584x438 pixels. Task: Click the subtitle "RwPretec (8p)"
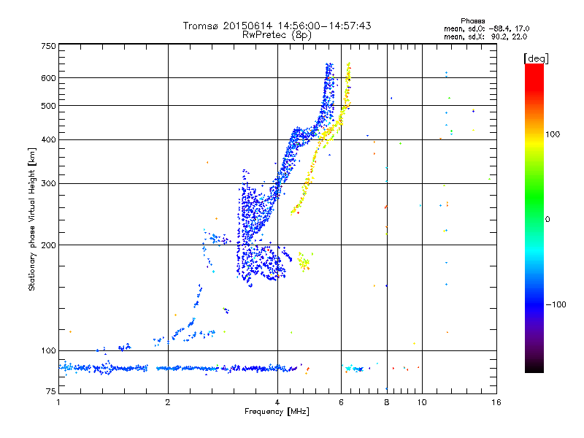point(277,35)
